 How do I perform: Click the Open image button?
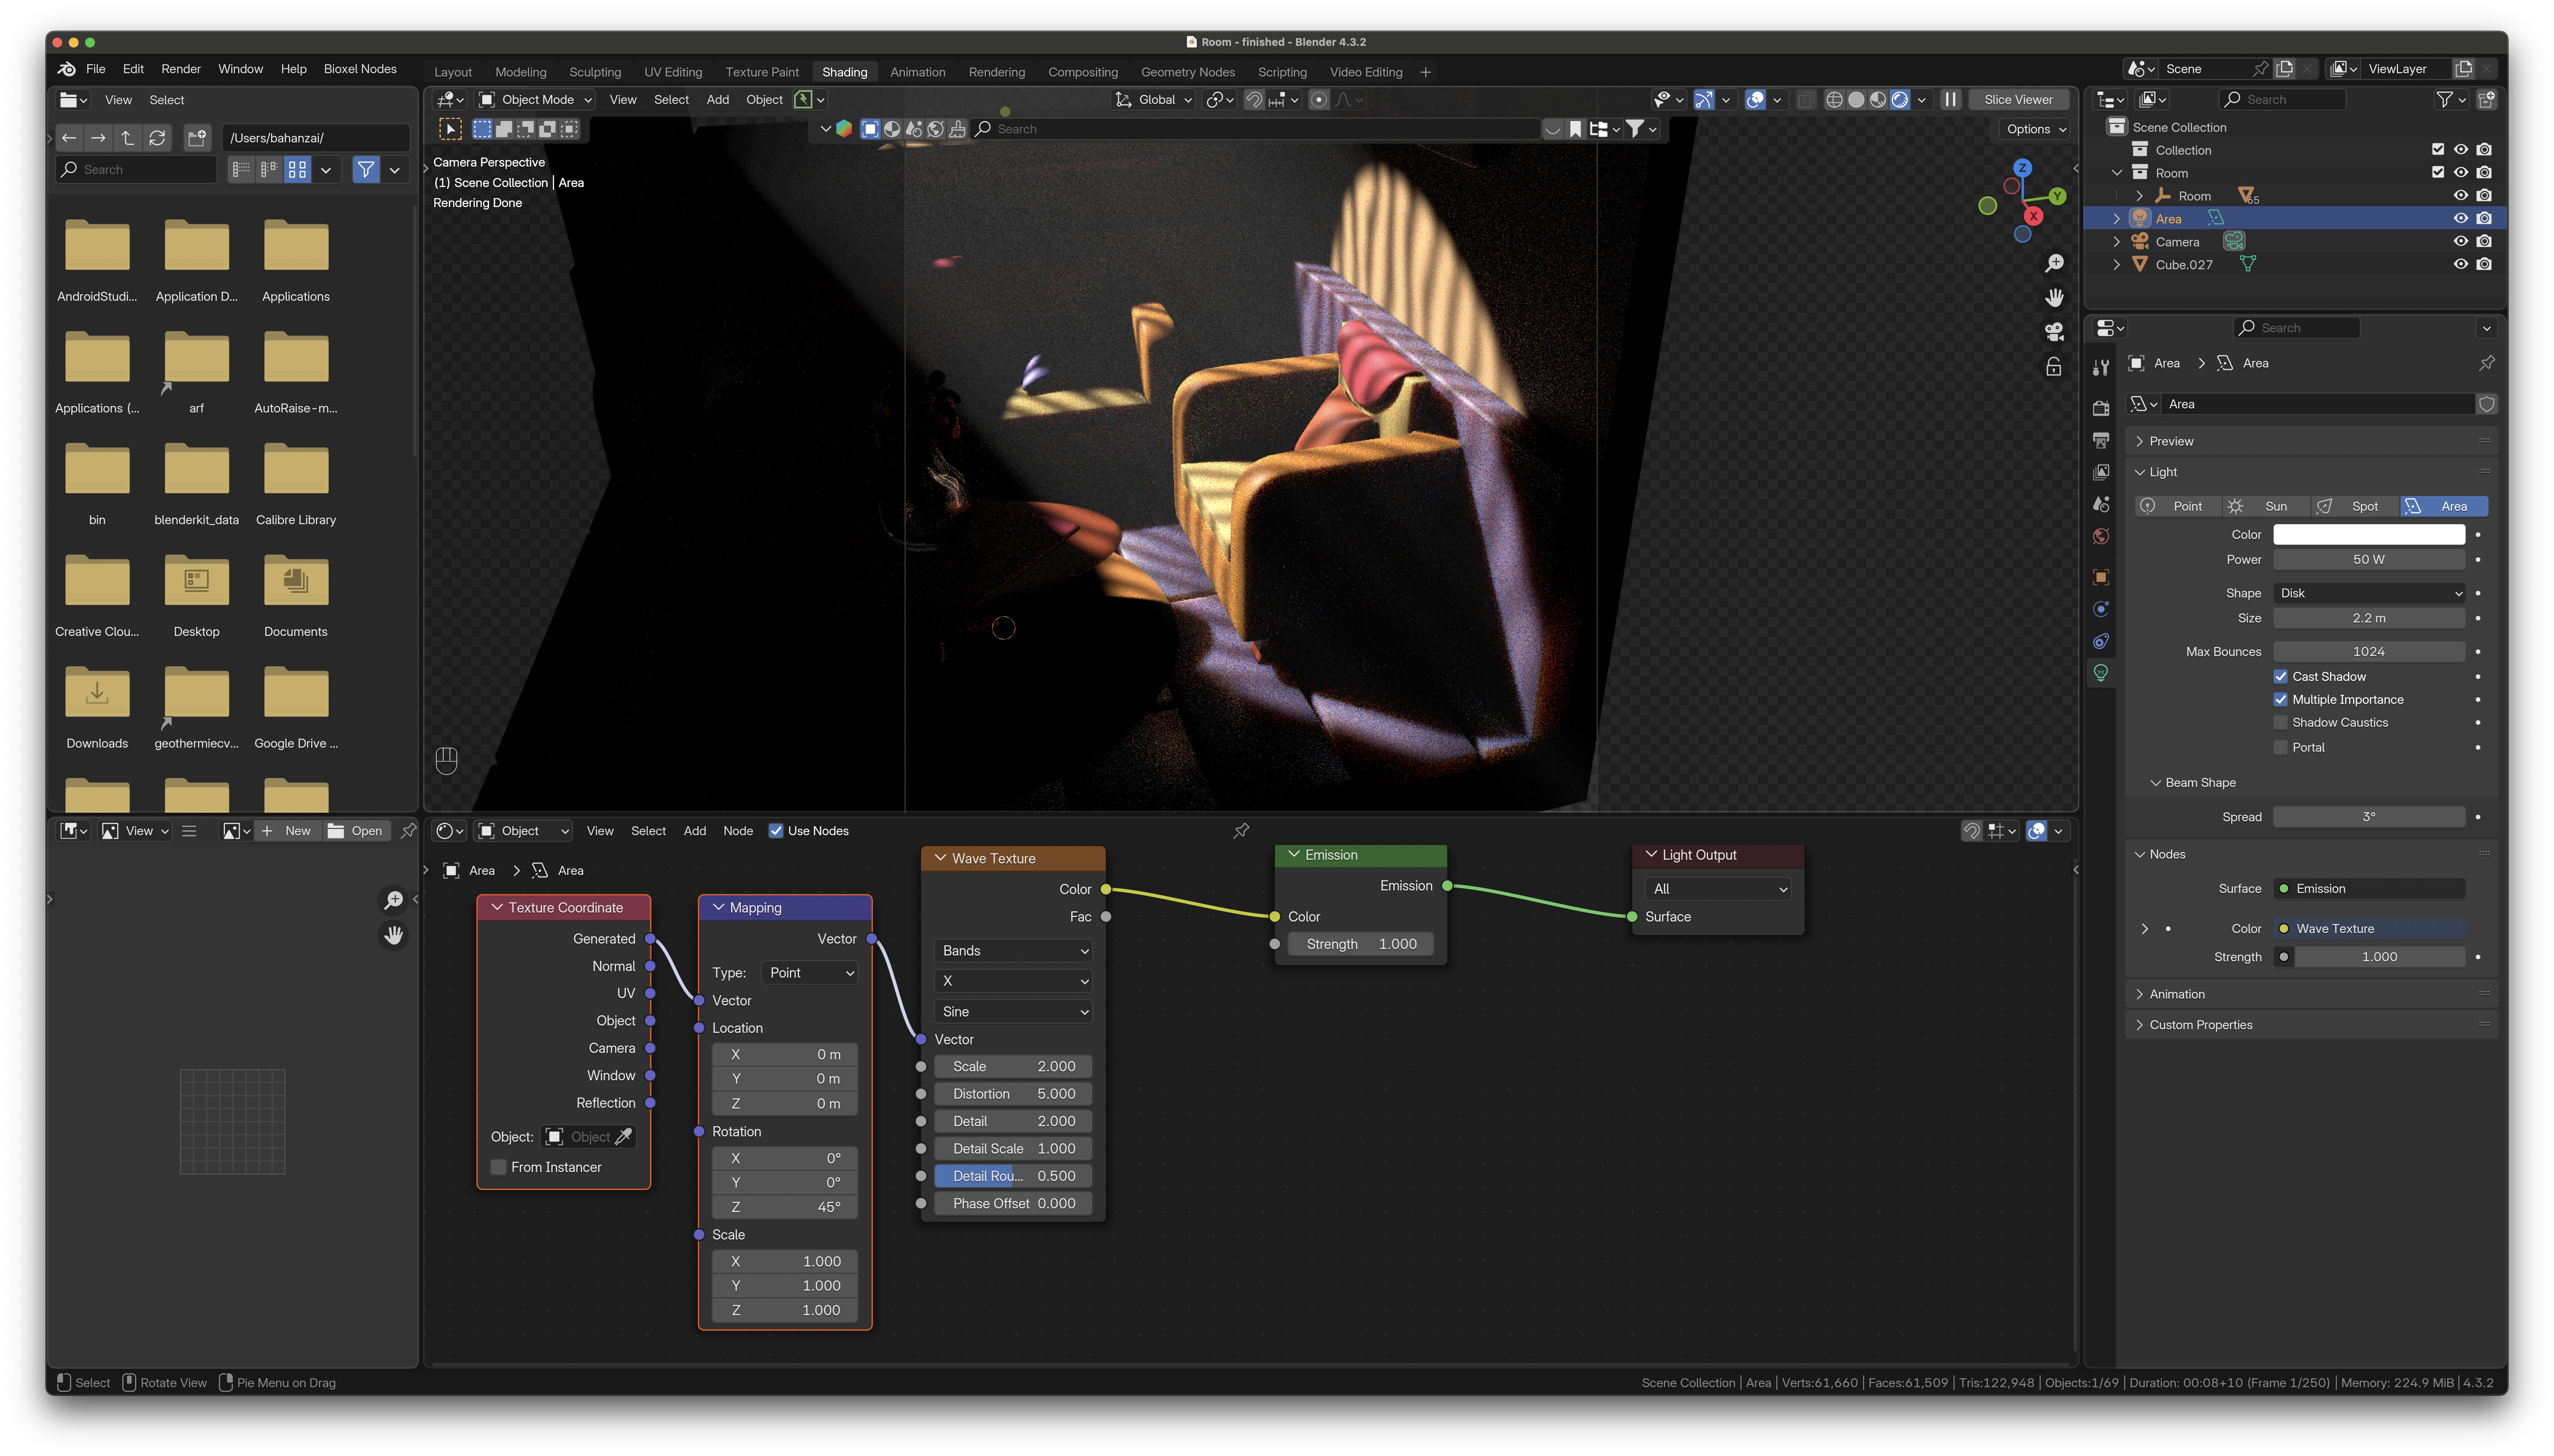click(355, 831)
